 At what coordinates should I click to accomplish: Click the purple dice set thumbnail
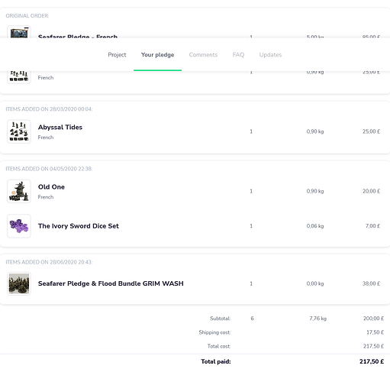(19, 226)
